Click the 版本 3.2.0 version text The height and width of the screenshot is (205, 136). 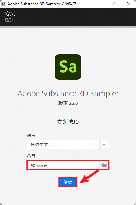tap(68, 103)
